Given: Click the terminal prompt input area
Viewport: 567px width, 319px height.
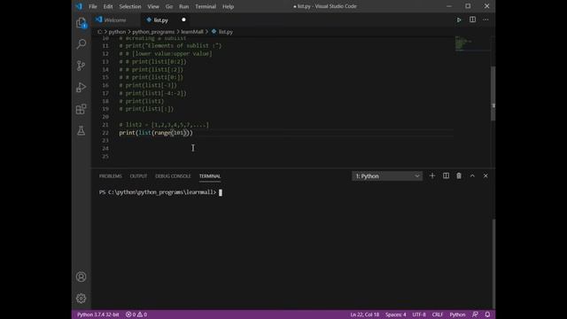Looking at the screenshot, I should [x=221, y=192].
